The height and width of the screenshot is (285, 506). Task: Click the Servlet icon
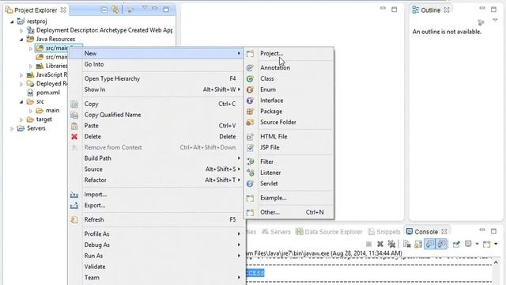click(250, 184)
